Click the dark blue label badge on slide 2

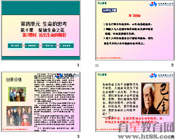pyautogui.click(x=110, y=10)
